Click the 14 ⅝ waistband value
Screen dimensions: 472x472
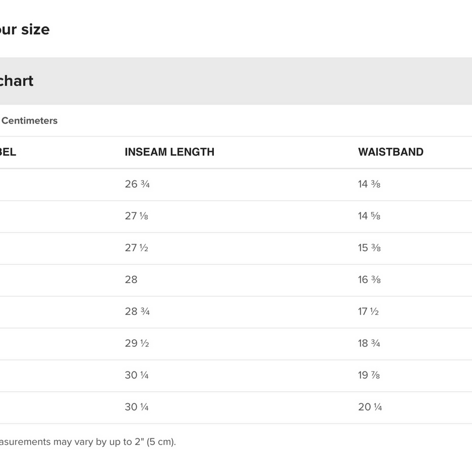click(369, 216)
